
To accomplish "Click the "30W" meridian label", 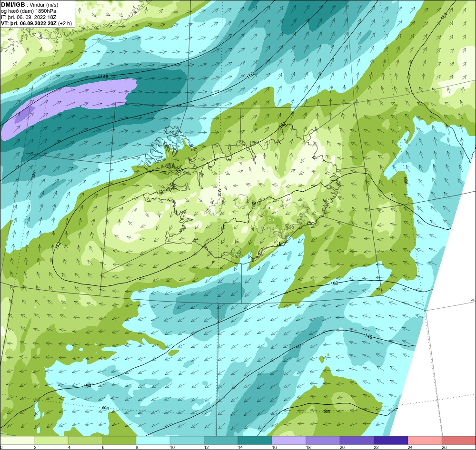I will pos(34,175).
